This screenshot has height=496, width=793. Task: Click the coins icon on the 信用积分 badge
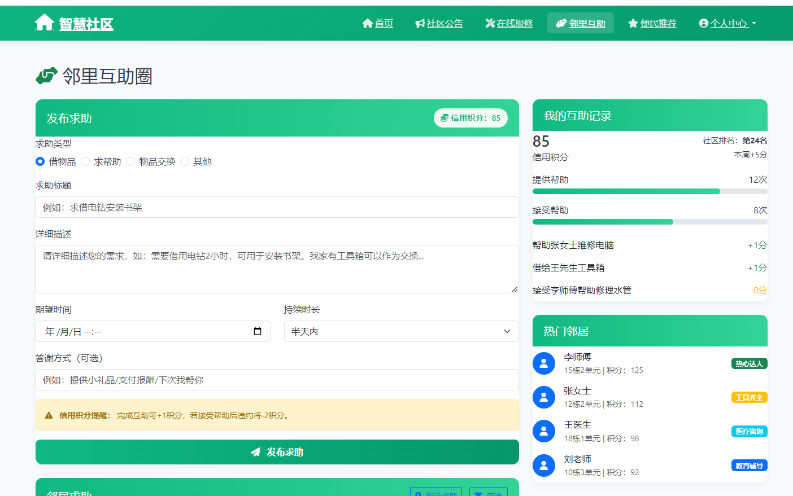(446, 118)
